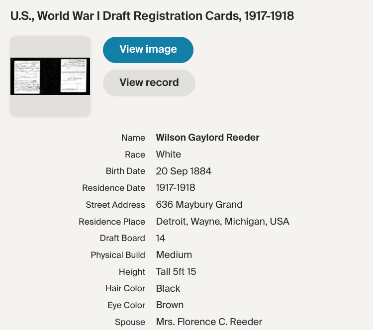Select the street address 636 Maybury Grand
Viewport: 373px width, 330px height.
pyautogui.click(x=199, y=205)
